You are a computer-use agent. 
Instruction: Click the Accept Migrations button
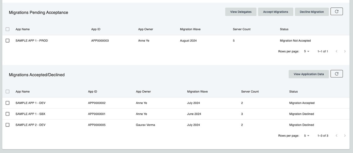click(276, 12)
